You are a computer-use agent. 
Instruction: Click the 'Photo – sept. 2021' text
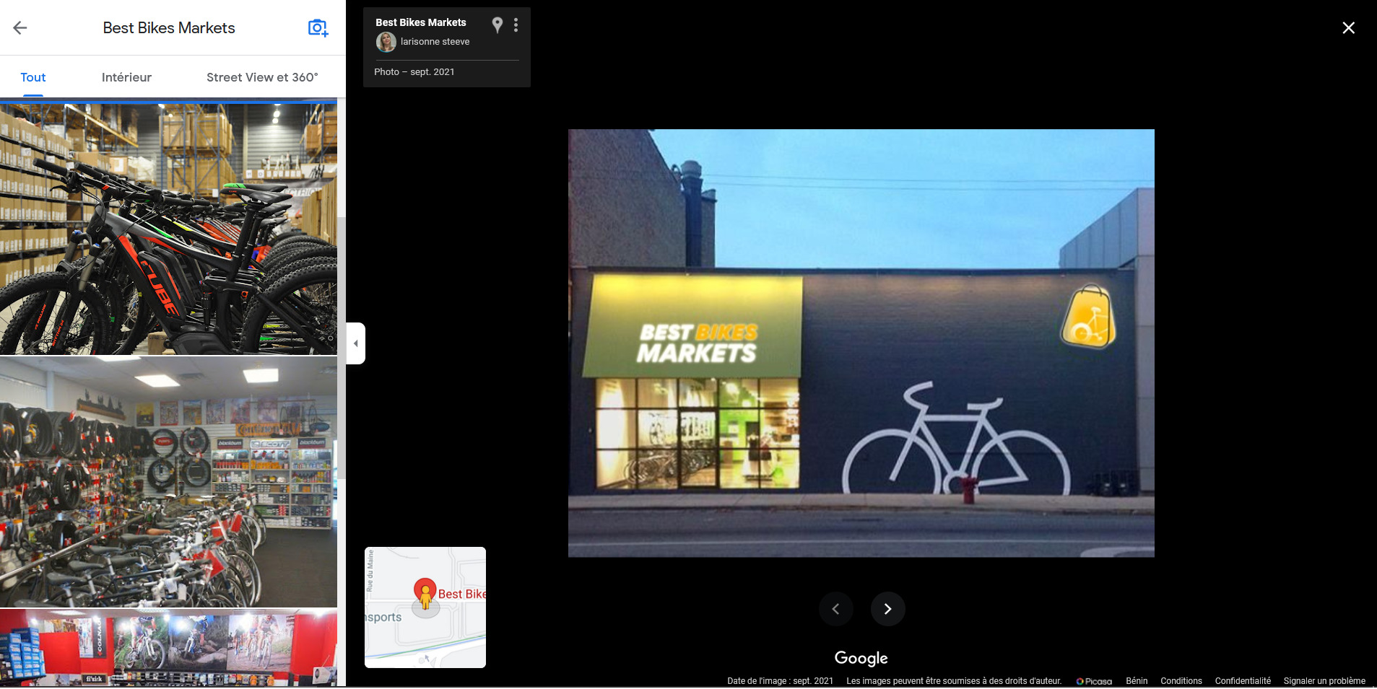414,72
